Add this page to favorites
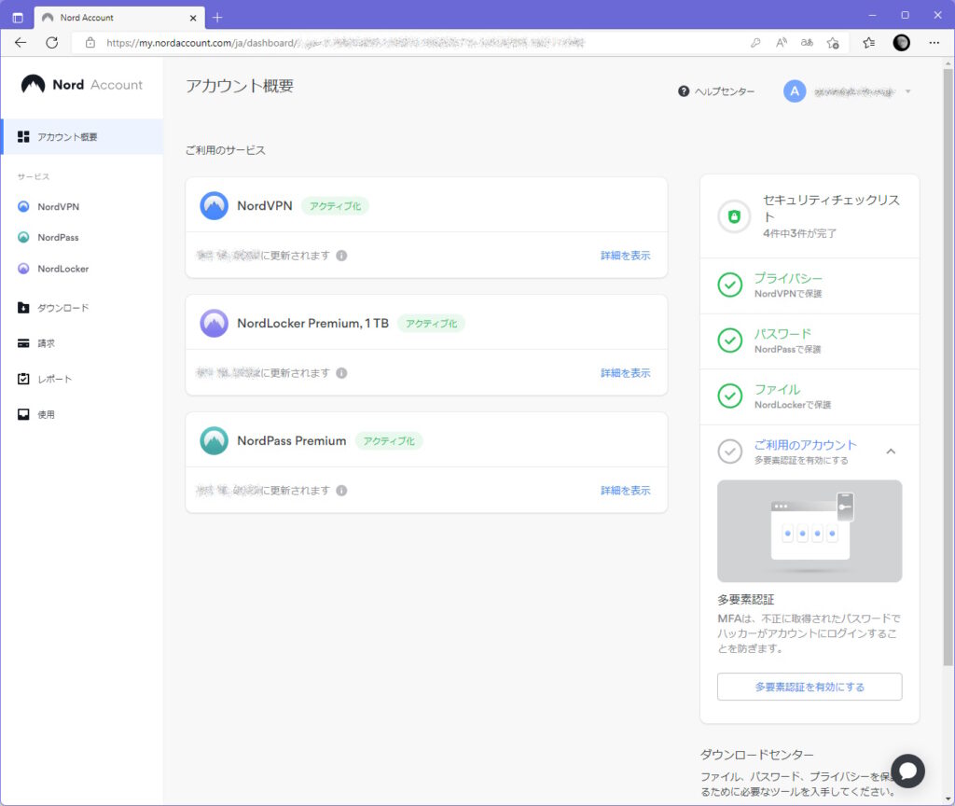 pos(833,43)
